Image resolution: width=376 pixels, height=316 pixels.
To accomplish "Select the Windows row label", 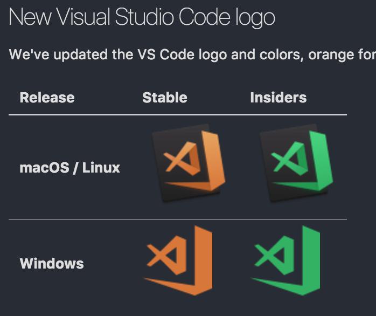I will tap(52, 264).
